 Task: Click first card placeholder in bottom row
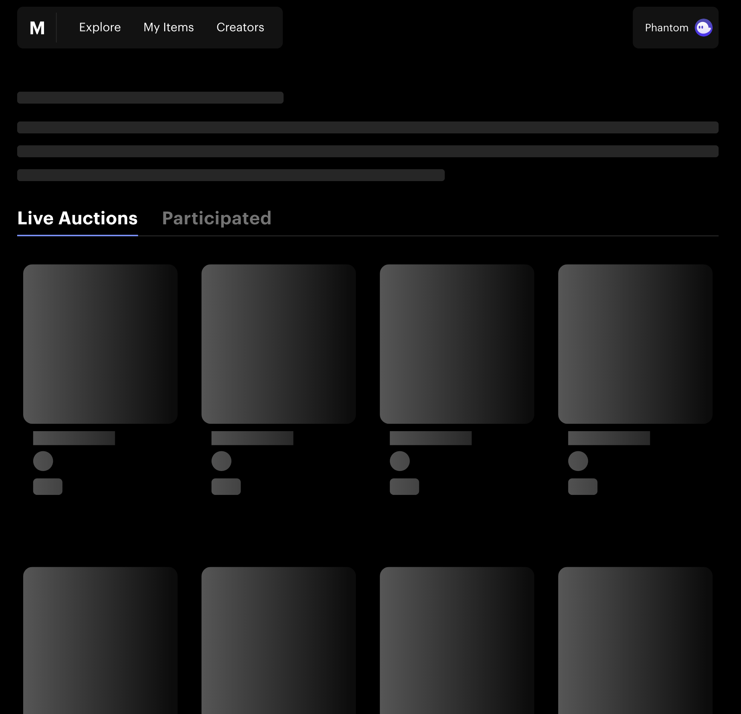coord(100,642)
